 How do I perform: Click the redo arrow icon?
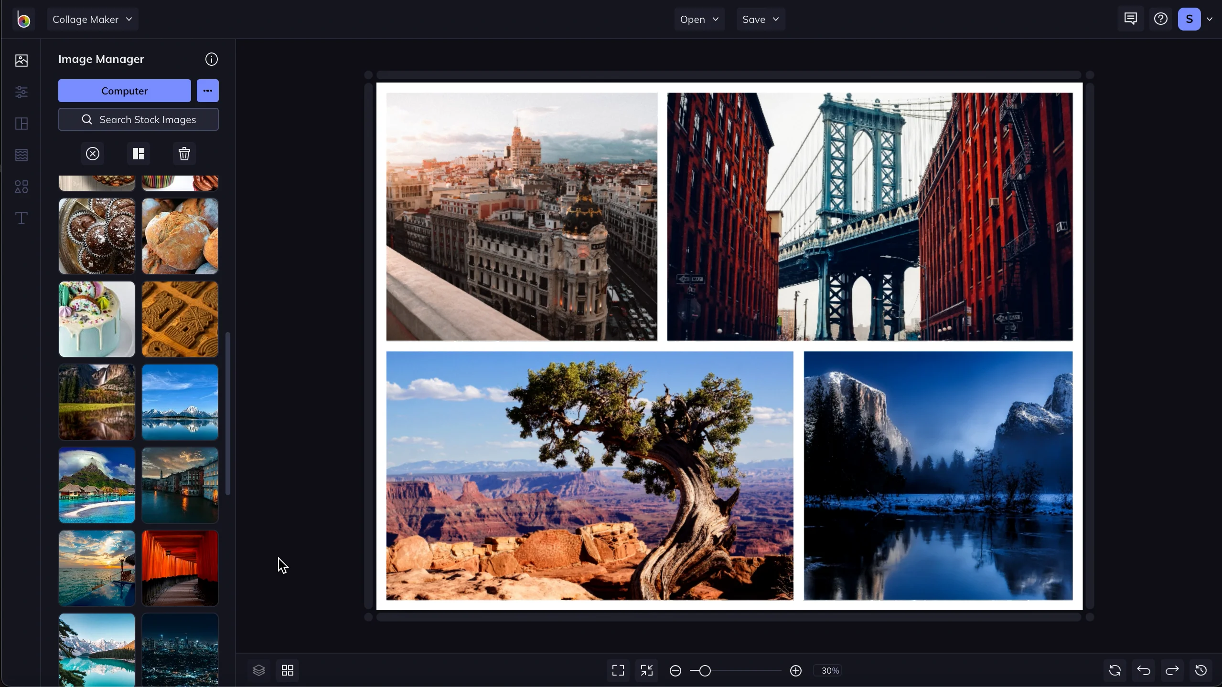(1172, 670)
